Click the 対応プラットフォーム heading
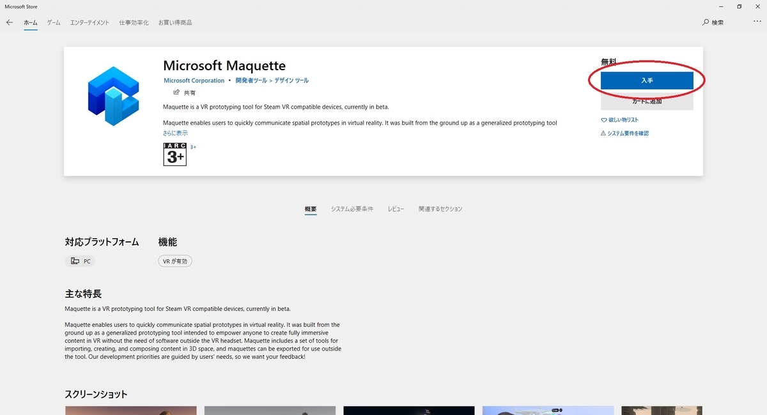Screen dimensions: 767x415 click(102, 242)
